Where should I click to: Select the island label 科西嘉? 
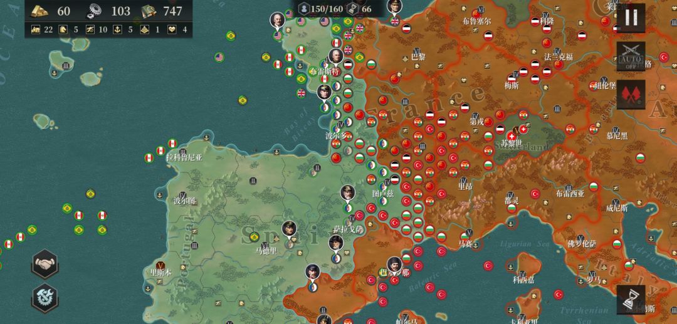tap(523, 280)
